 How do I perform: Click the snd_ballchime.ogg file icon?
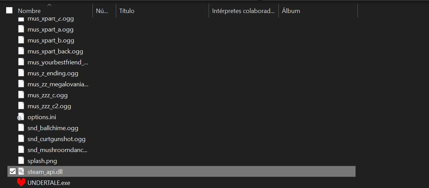point(21,128)
